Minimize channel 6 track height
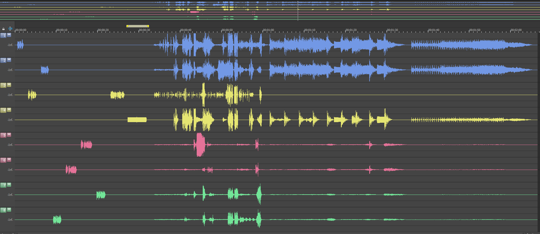 pyautogui.click(x=9, y=160)
